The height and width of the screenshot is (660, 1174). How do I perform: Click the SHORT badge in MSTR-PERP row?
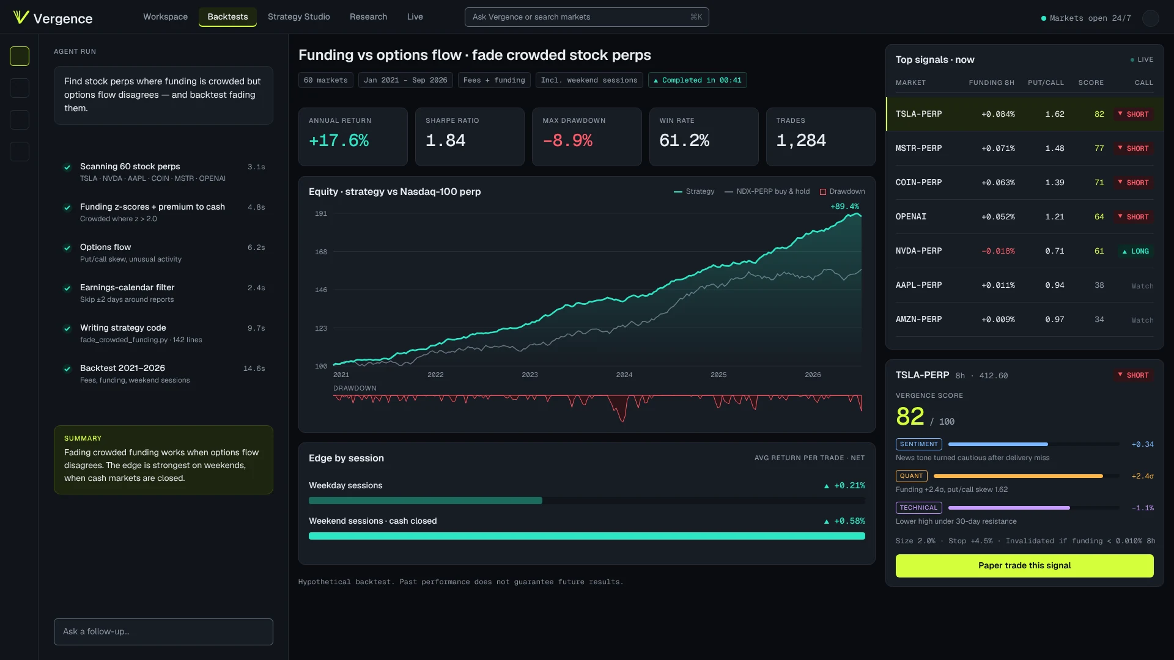coord(1133,148)
